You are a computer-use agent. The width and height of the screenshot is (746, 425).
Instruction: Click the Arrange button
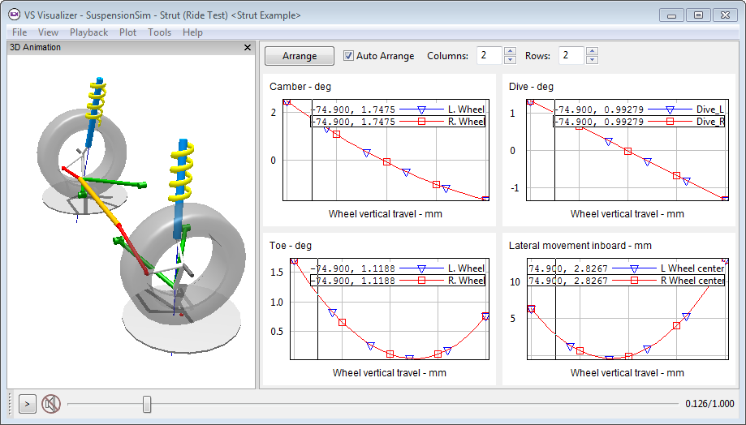[300, 56]
